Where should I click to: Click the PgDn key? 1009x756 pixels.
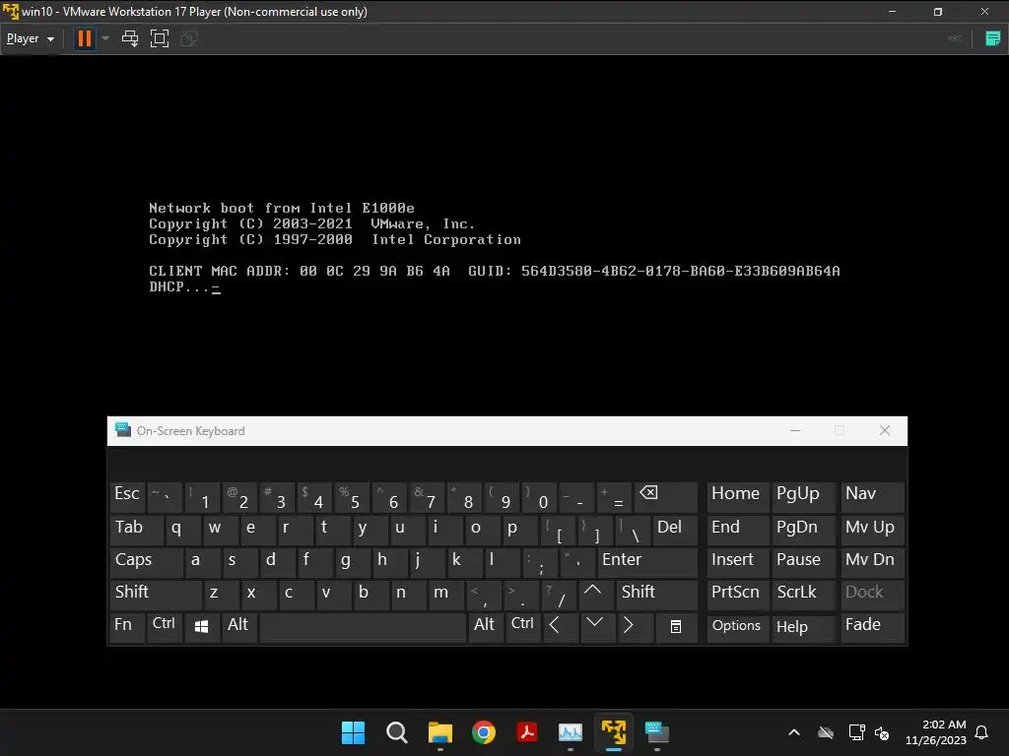[803, 530]
